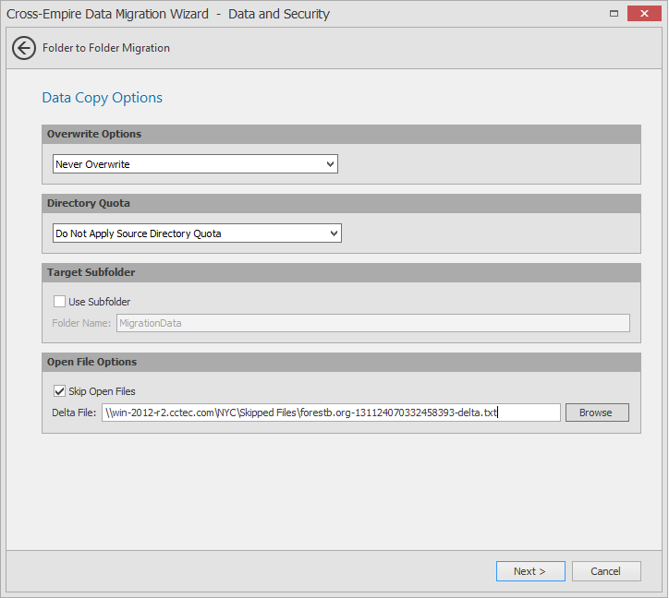Viewport: 669px width, 598px height.
Task: Close the Data Migration Wizard window
Action: point(643,14)
